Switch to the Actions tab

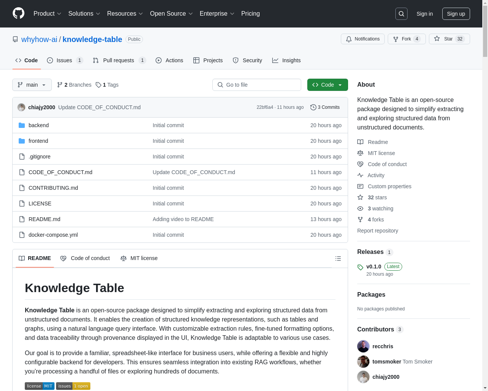[x=169, y=60]
